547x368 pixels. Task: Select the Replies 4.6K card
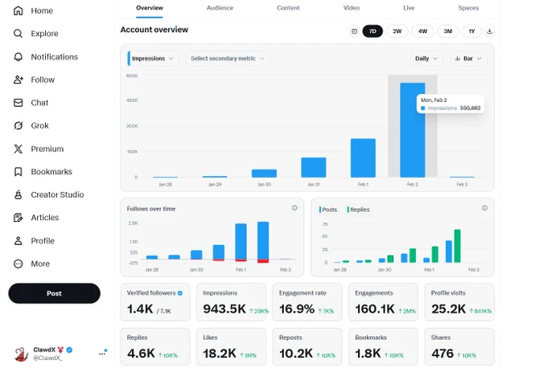click(155, 347)
